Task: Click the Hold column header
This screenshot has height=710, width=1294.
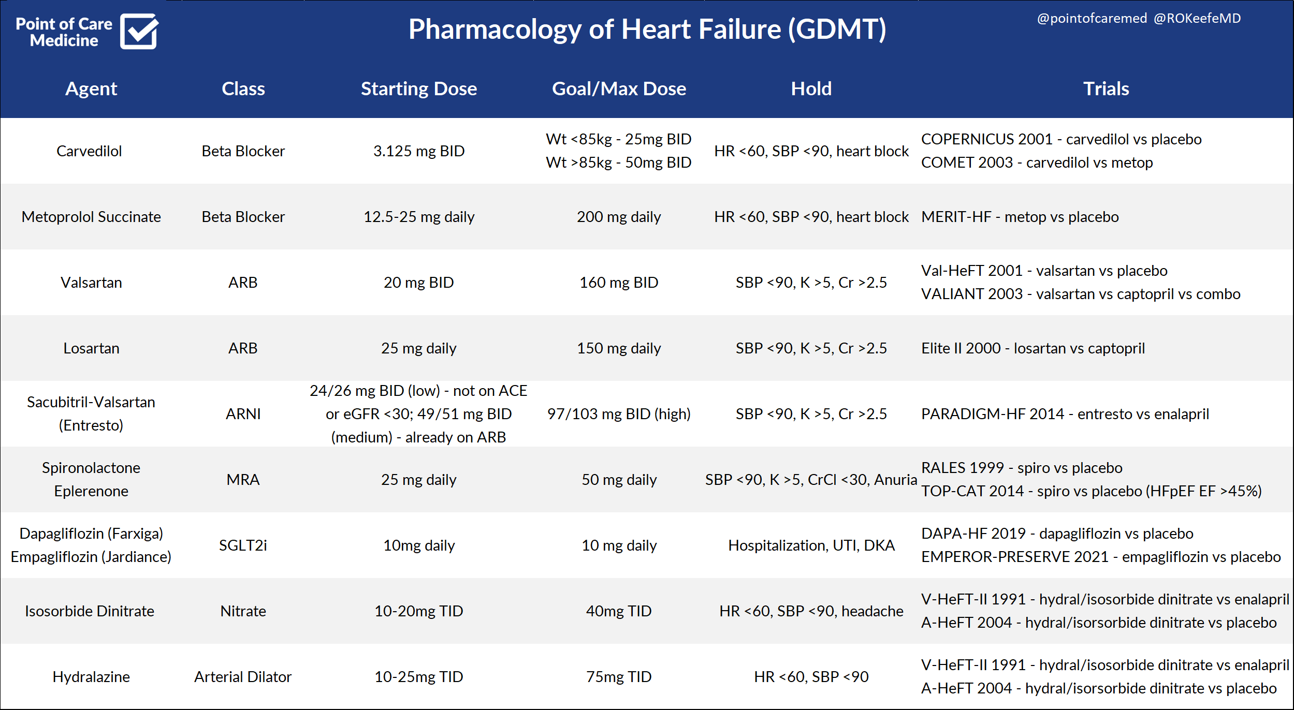Action: pyautogui.click(x=811, y=89)
